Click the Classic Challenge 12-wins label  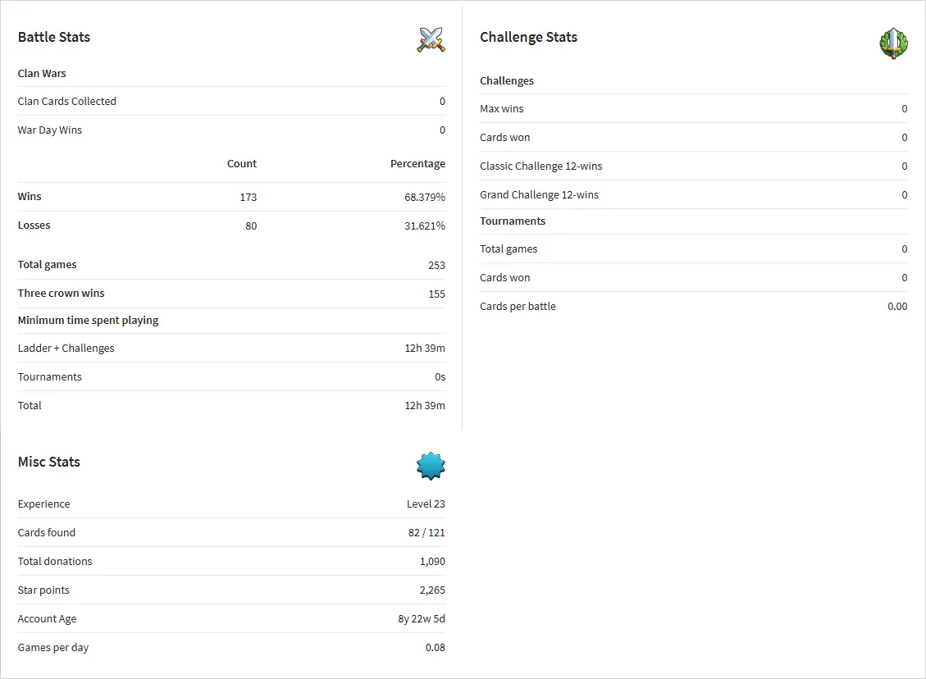[541, 166]
